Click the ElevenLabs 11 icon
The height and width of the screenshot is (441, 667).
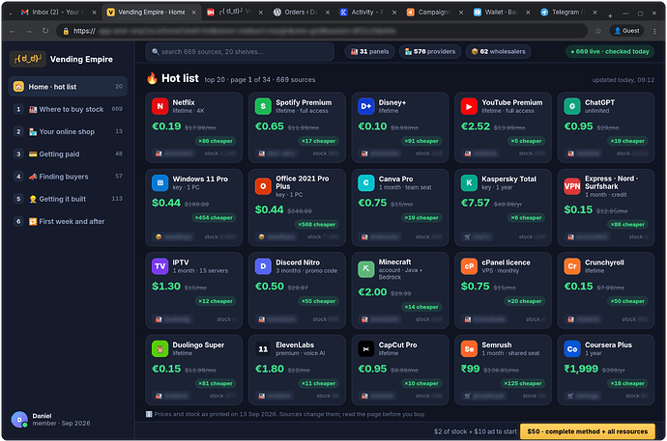pos(263,349)
